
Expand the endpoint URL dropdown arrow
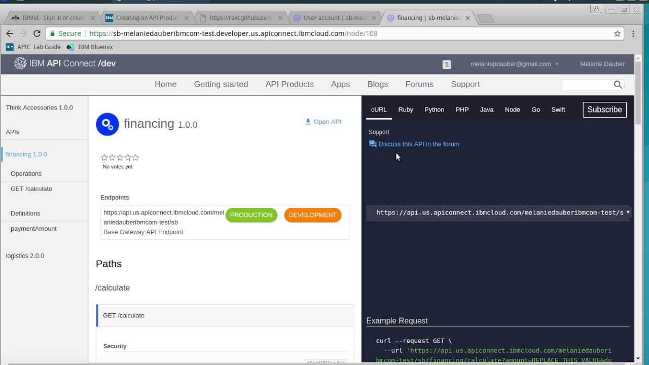point(628,212)
